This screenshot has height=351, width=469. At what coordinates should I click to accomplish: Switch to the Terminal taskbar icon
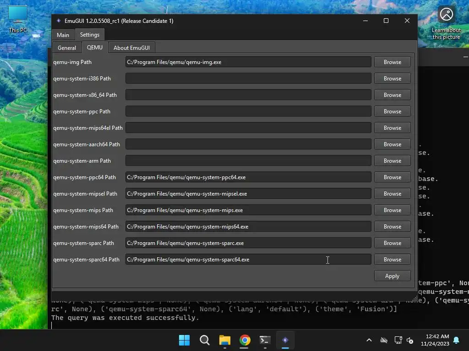pyautogui.click(x=265, y=340)
